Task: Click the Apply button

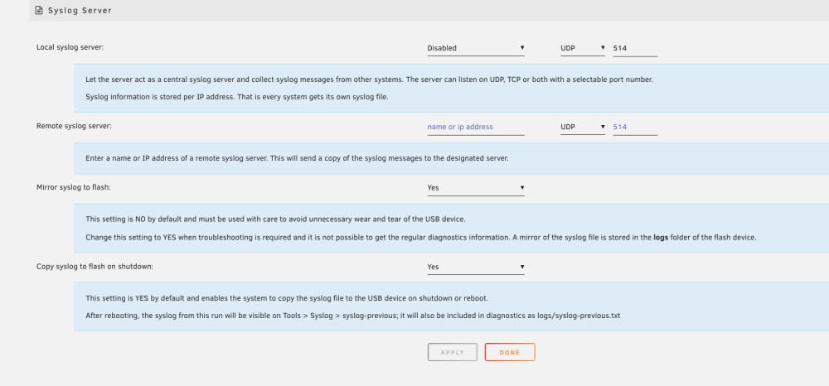Action: [453, 352]
